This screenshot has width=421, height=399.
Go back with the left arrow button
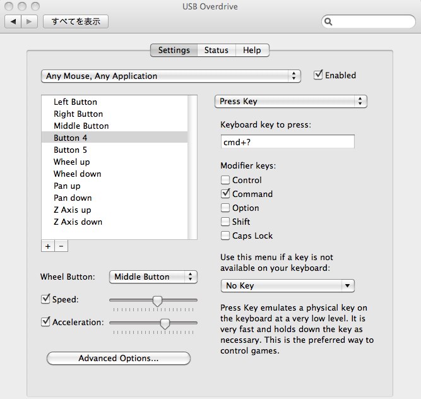13,21
